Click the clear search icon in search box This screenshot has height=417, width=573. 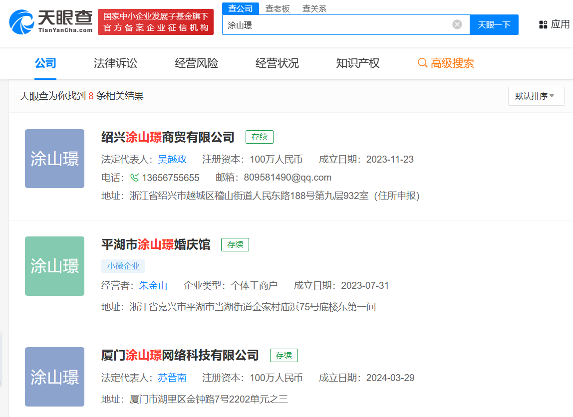pyautogui.click(x=457, y=24)
